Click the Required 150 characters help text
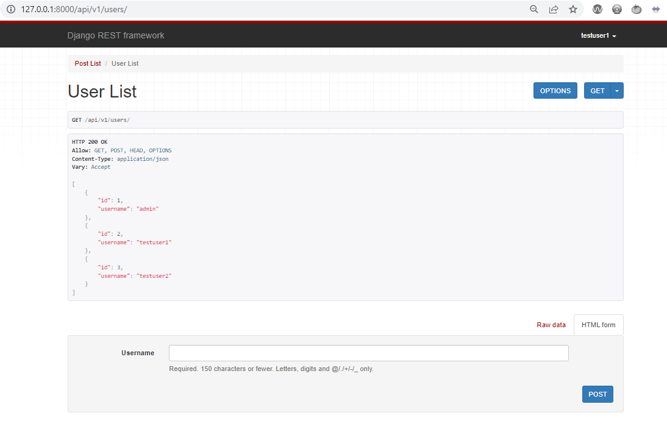The width and height of the screenshot is (667, 421). pos(271,369)
